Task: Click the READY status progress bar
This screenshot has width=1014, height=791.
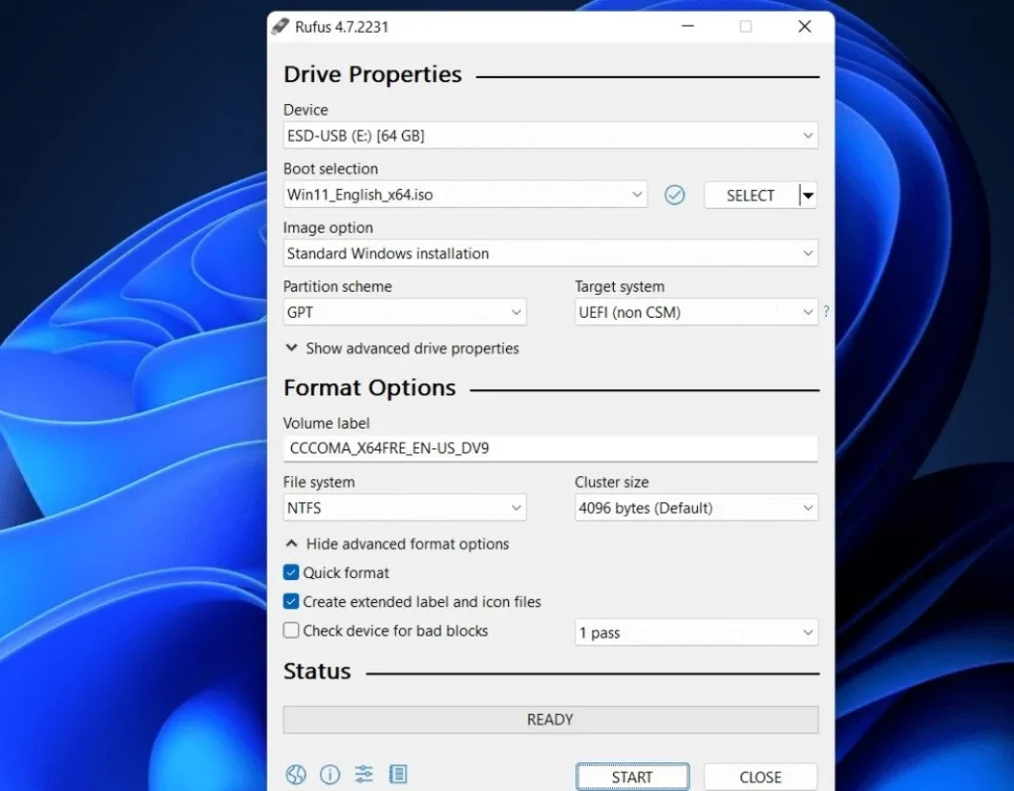Action: pyautogui.click(x=550, y=720)
